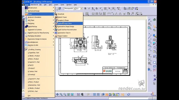
Task: Click Select arrow icon
Action: click(155, 26)
